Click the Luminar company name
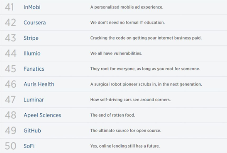This screenshot has width=227, height=153. point(34,100)
